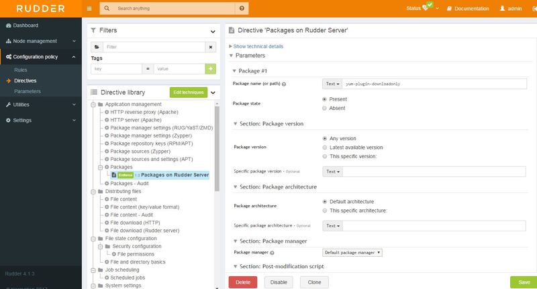Click the Filter text input

[x=154, y=47]
